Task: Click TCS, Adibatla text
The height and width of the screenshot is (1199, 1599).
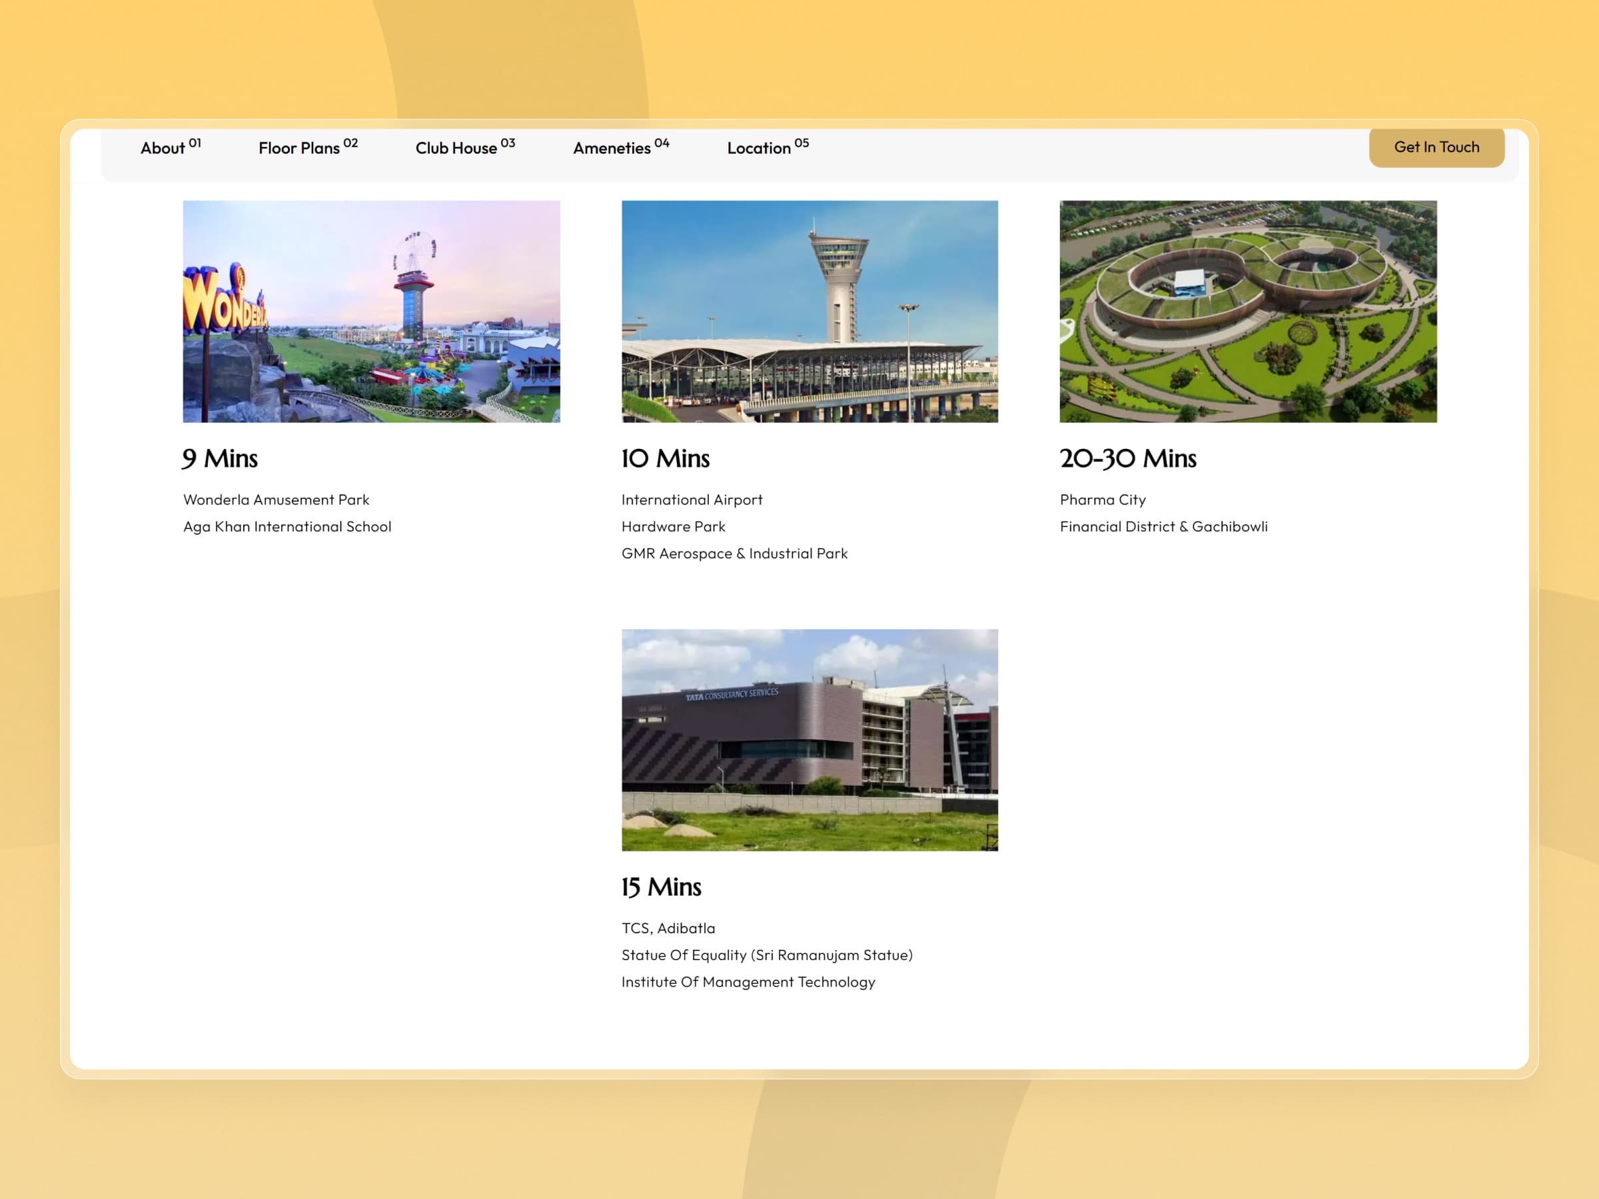Action: click(669, 929)
